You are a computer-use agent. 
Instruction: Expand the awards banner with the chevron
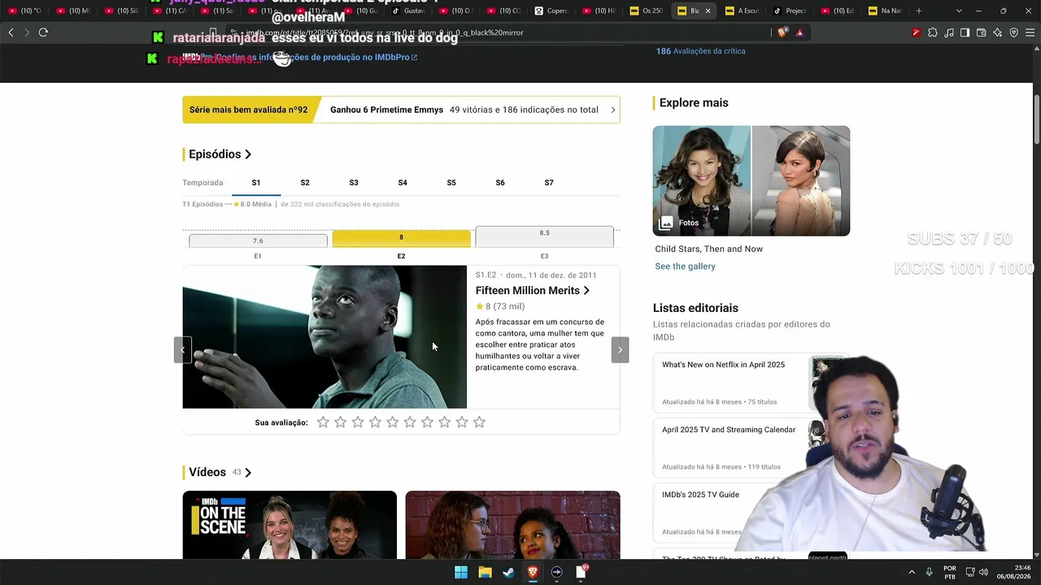coord(612,110)
